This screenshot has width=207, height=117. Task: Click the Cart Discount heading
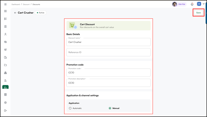click(87, 24)
